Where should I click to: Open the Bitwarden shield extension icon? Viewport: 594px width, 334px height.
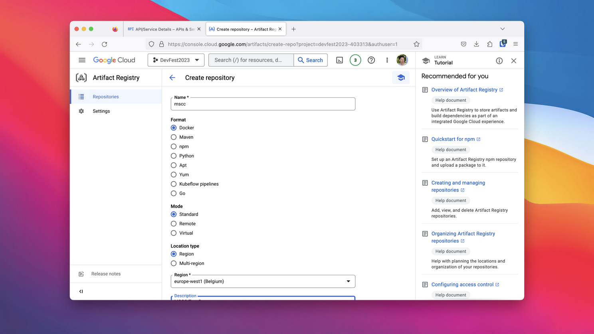[503, 44]
